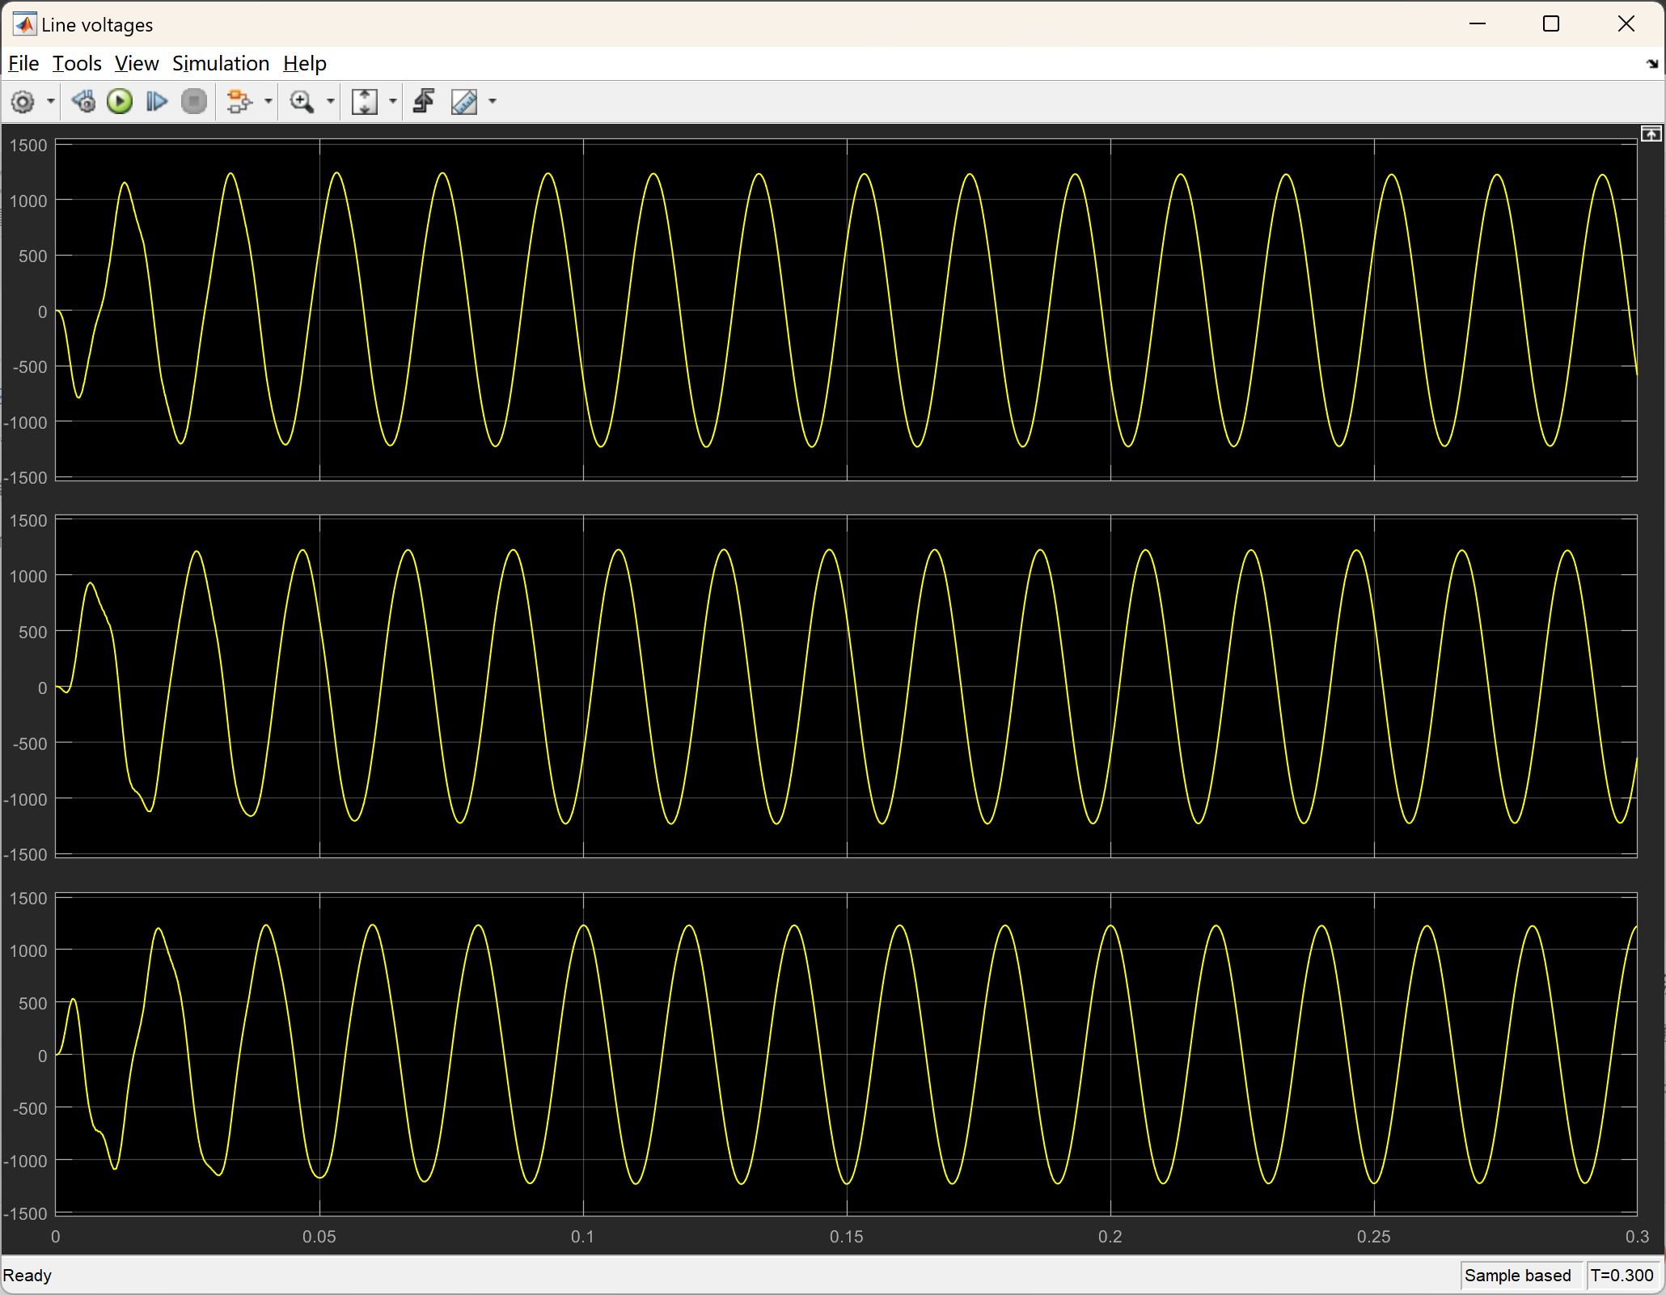Image resolution: width=1666 pixels, height=1295 pixels.
Task: Open scope configuration properties gear
Action: [23, 102]
